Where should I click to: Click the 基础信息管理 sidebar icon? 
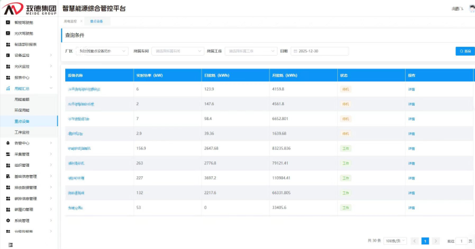pos(8,176)
